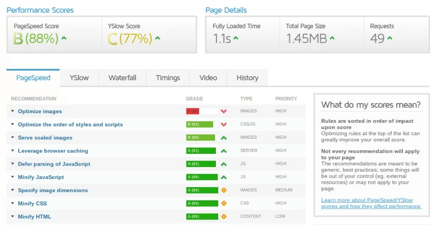Image resolution: width=435 pixels, height=225 pixels.
Task: Click the LOW priority cell
Action: pyautogui.click(x=280, y=216)
